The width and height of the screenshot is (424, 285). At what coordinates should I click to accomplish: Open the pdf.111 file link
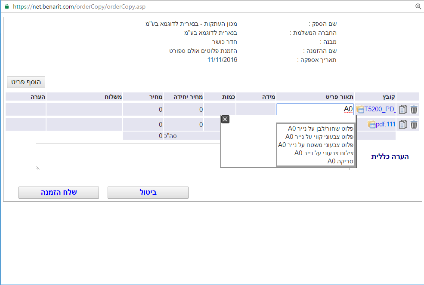[385, 125]
